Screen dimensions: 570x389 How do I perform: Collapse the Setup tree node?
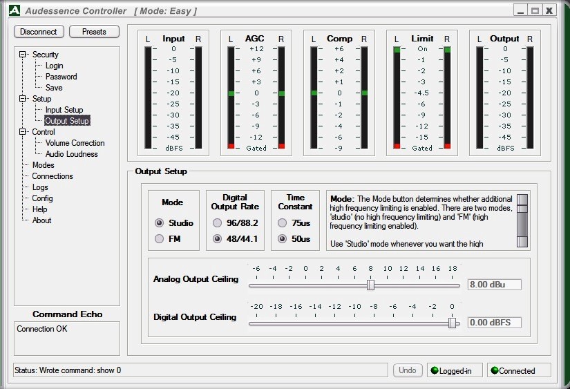pyautogui.click(x=23, y=99)
